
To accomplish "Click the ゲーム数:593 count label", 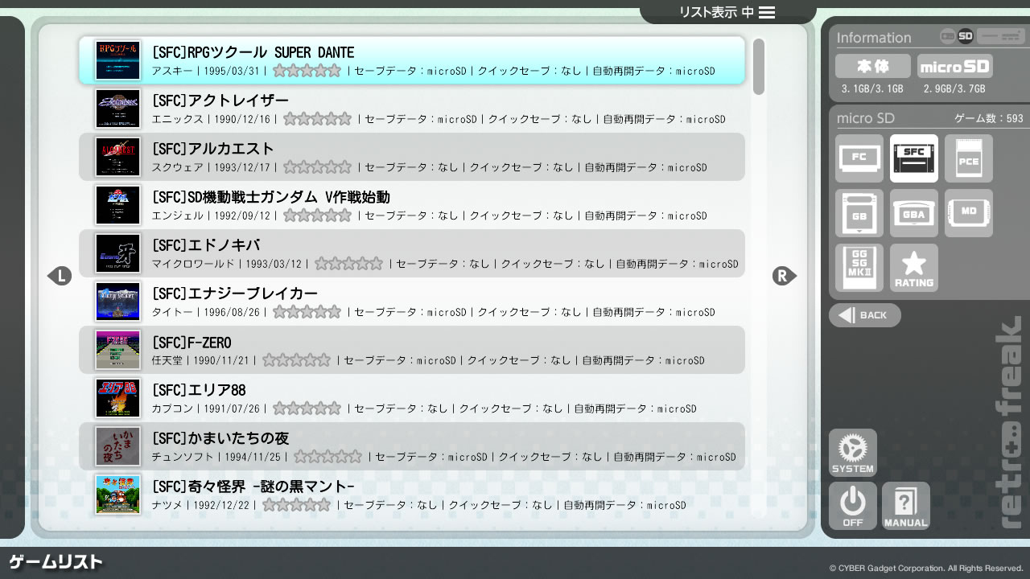I will pyautogui.click(x=989, y=118).
